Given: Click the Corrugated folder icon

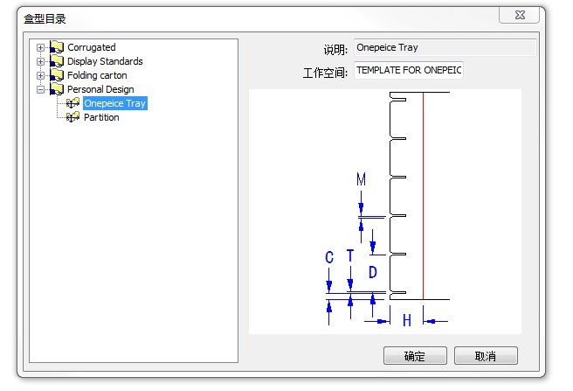Looking at the screenshot, I should (x=57, y=47).
